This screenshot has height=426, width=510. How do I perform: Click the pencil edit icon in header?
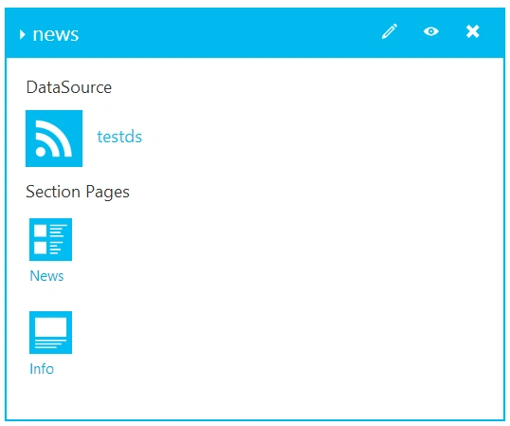tap(390, 31)
